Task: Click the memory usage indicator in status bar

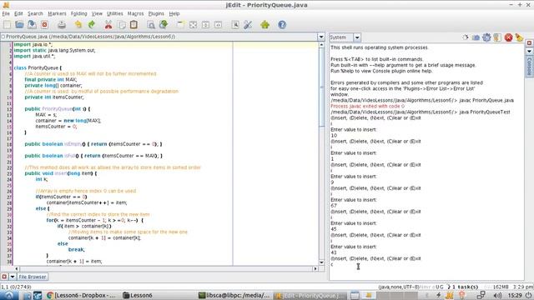Action: [501, 287]
